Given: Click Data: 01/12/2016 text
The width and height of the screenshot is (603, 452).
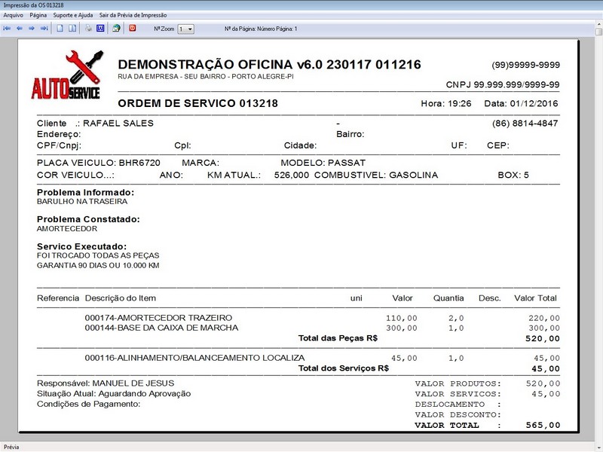Looking at the screenshot, I should pos(521,103).
